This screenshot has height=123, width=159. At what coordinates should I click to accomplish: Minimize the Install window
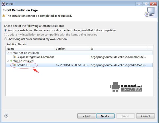point(139,4)
